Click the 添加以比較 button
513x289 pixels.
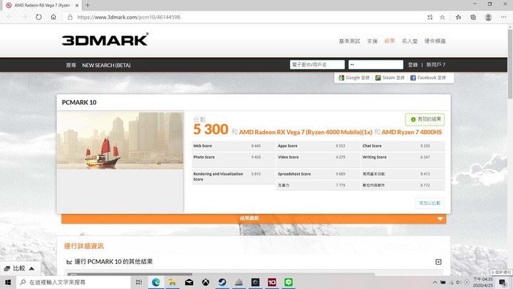[430, 203]
